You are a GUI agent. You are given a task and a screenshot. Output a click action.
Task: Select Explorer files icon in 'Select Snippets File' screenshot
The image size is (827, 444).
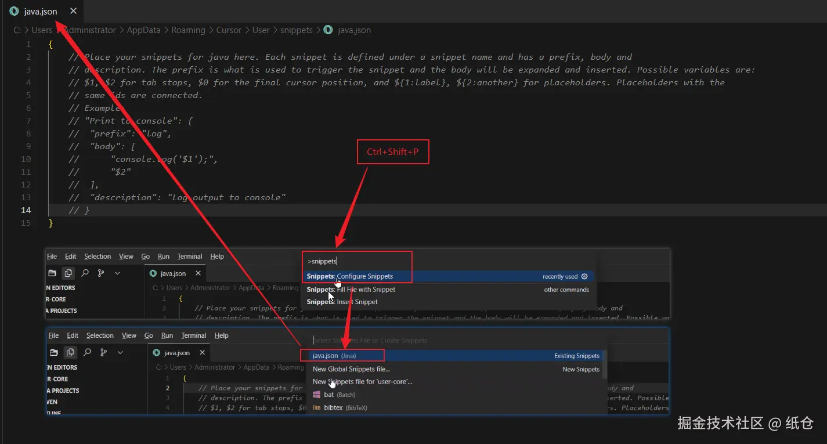coord(70,352)
